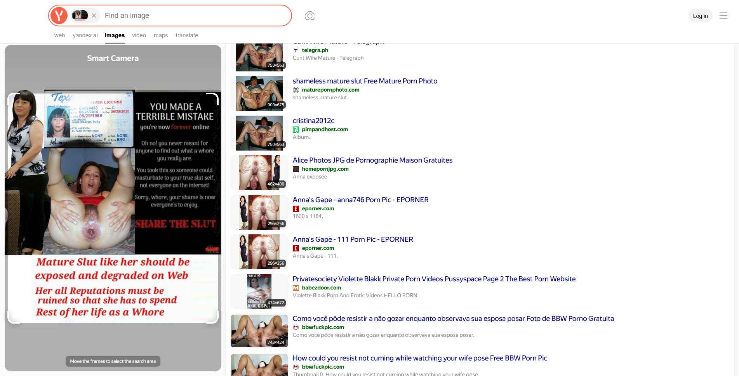The image size is (739, 376).
Task: Open the video tab
Action: point(139,35)
